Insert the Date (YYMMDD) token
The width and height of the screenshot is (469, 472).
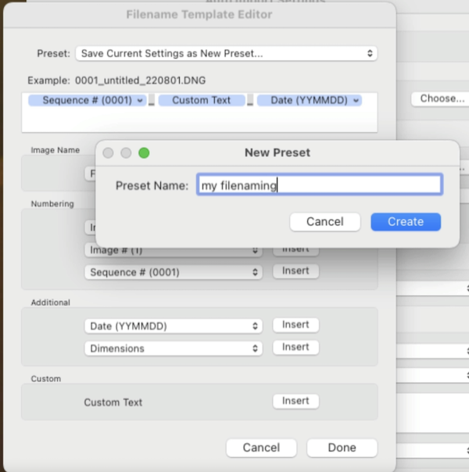295,325
